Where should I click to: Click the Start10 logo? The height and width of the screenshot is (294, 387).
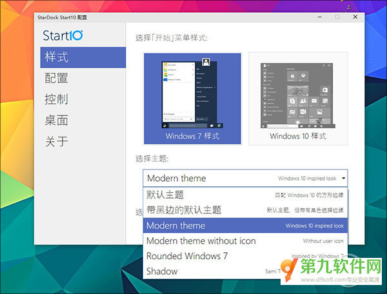(63, 35)
